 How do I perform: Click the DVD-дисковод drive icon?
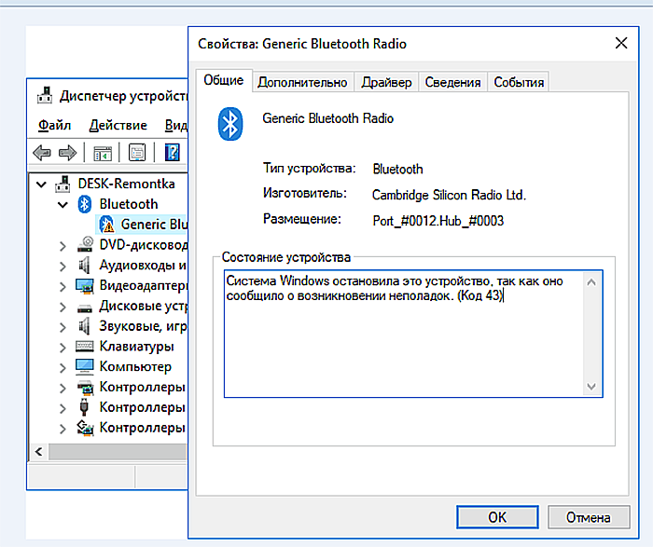pos(85,244)
